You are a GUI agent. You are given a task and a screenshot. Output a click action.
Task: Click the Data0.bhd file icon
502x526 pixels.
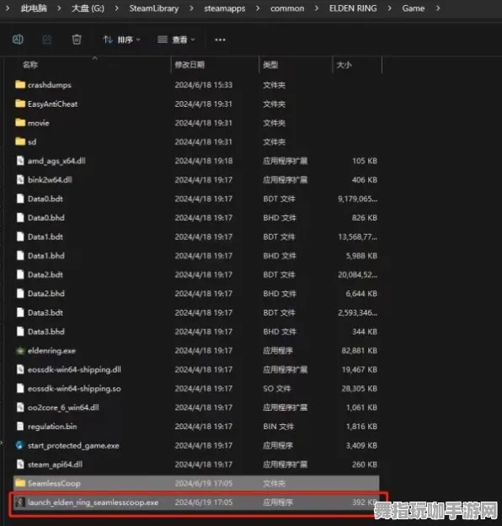pyautogui.click(x=20, y=217)
